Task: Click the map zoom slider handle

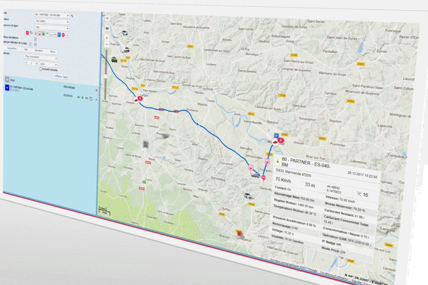Action: tap(106, 76)
